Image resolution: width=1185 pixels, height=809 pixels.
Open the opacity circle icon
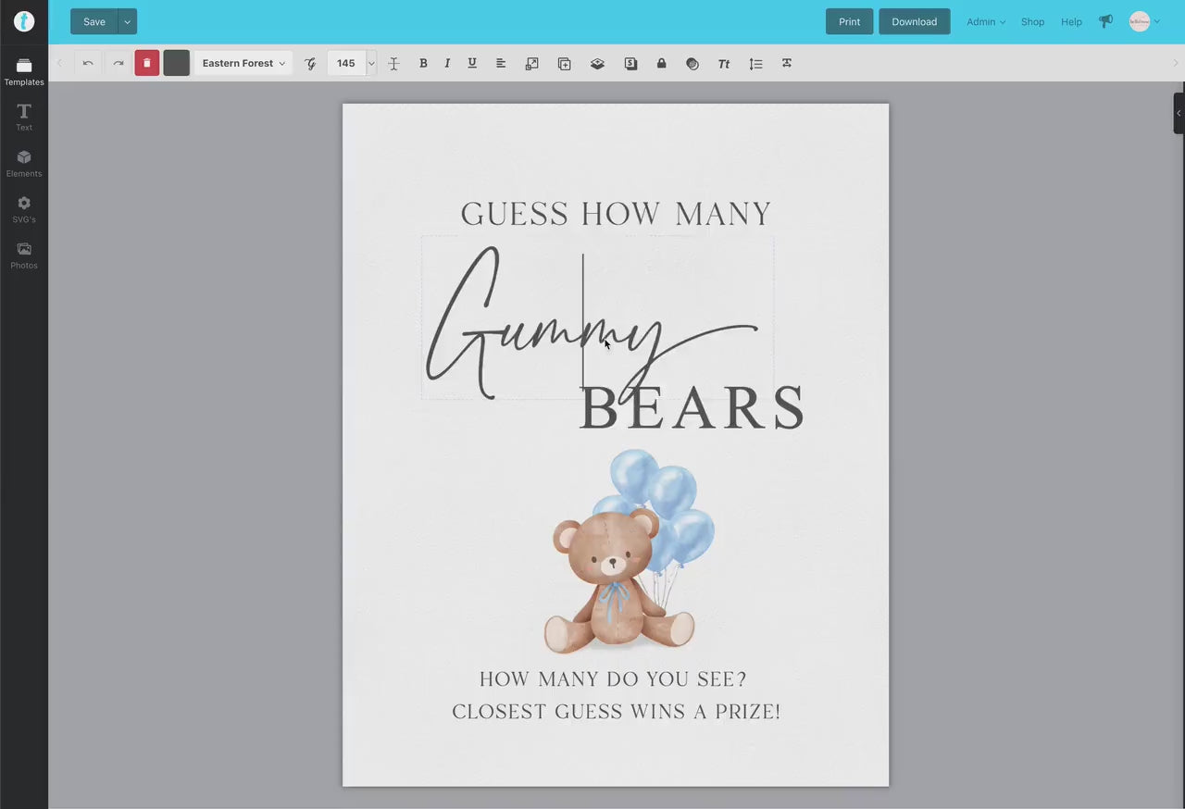point(692,64)
